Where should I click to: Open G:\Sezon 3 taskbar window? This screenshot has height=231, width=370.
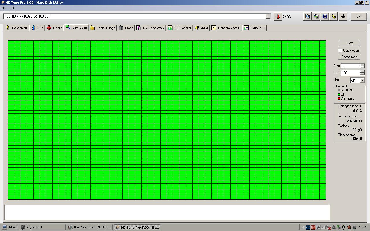tap(43, 227)
